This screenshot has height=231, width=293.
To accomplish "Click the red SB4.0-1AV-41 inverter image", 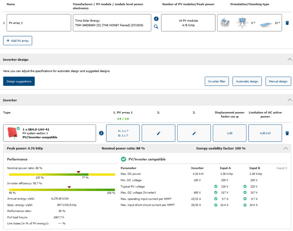I will tap(12, 133).
